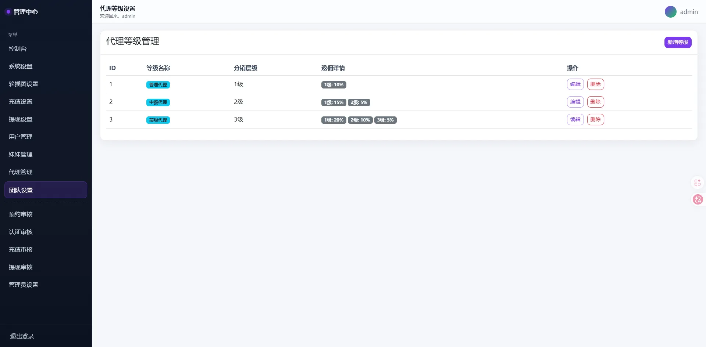The height and width of the screenshot is (347, 706).
Task: Select 充值设置 in the sidebar
Action: click(21, 102)
